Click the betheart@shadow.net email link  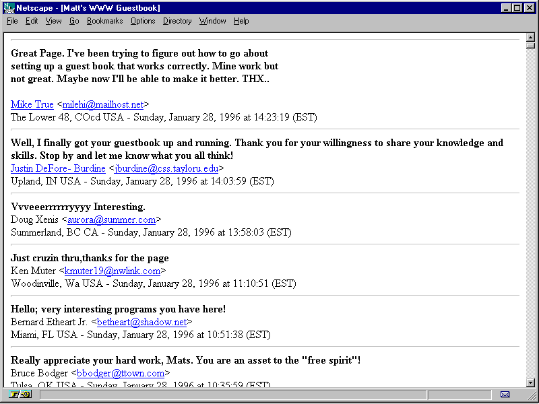141,322
